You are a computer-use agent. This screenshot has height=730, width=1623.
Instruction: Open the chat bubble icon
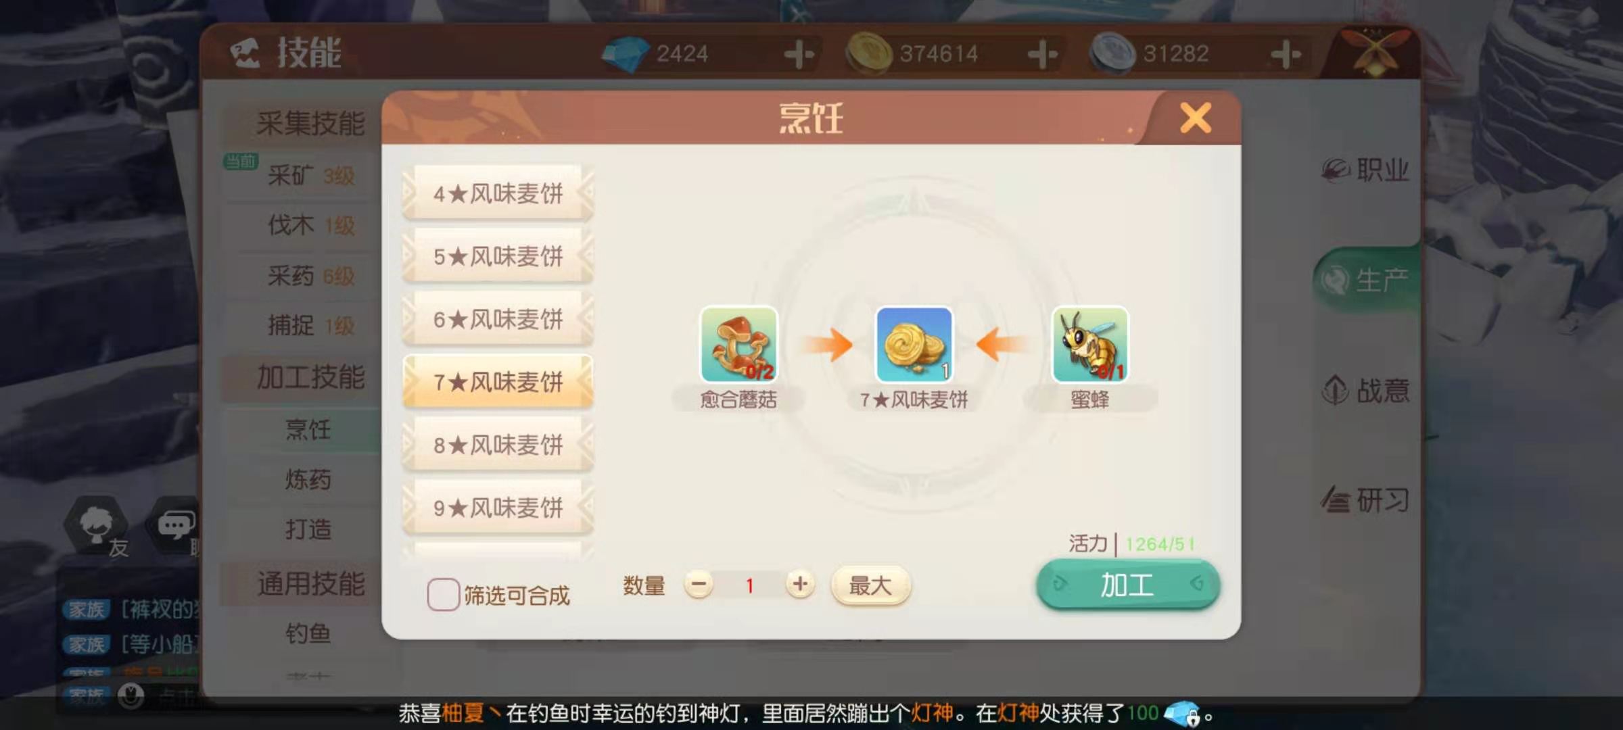(176, 526)
